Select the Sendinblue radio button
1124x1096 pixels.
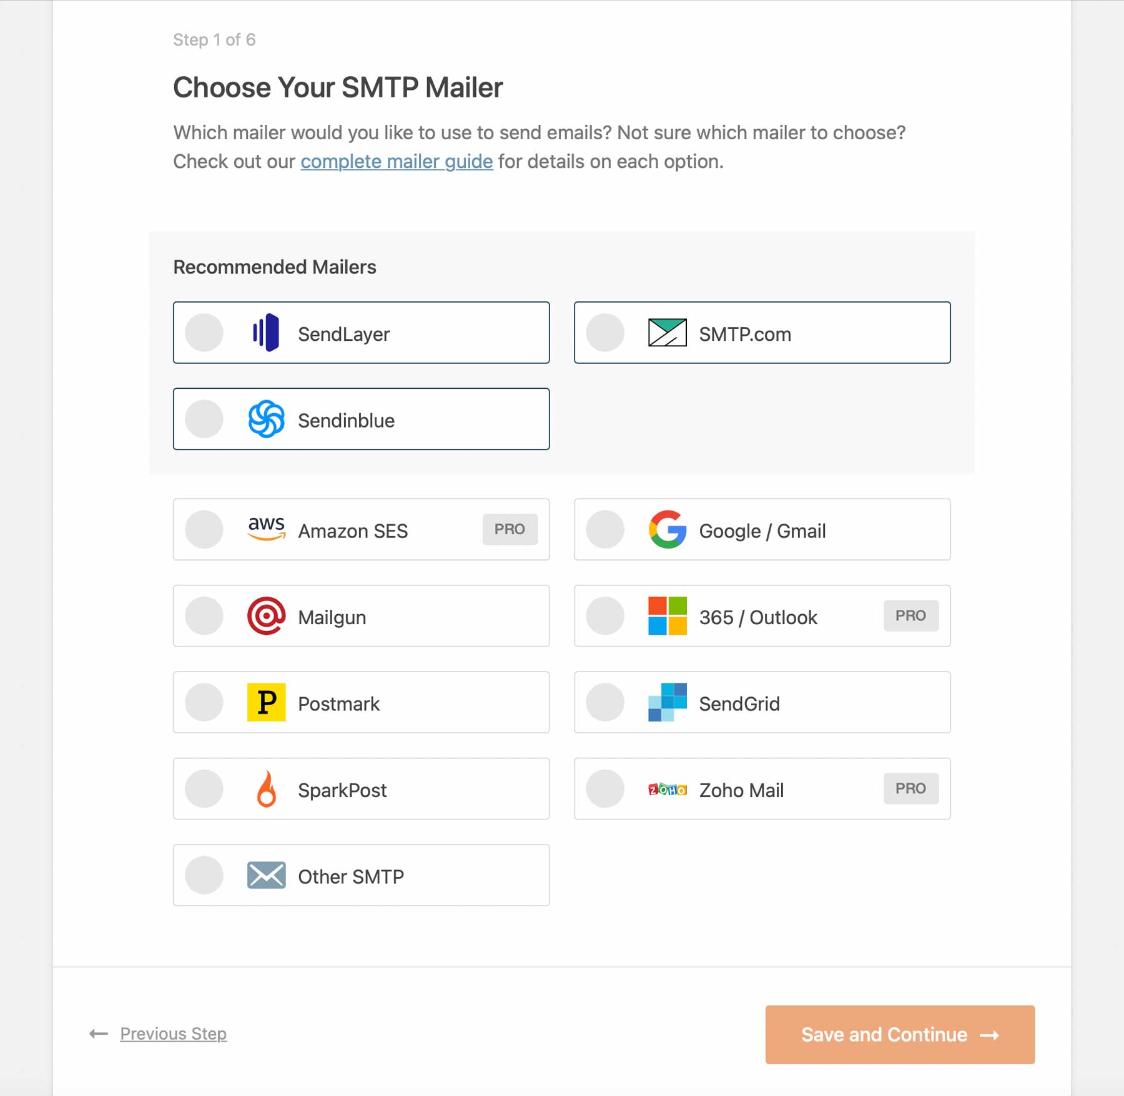[x=204, y=419]
